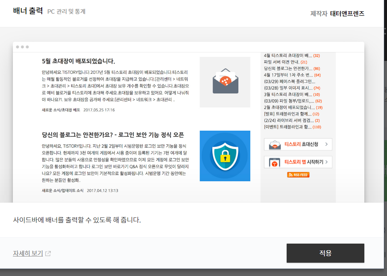Click the 티스토리 초대신청 banner

point(298,144)
